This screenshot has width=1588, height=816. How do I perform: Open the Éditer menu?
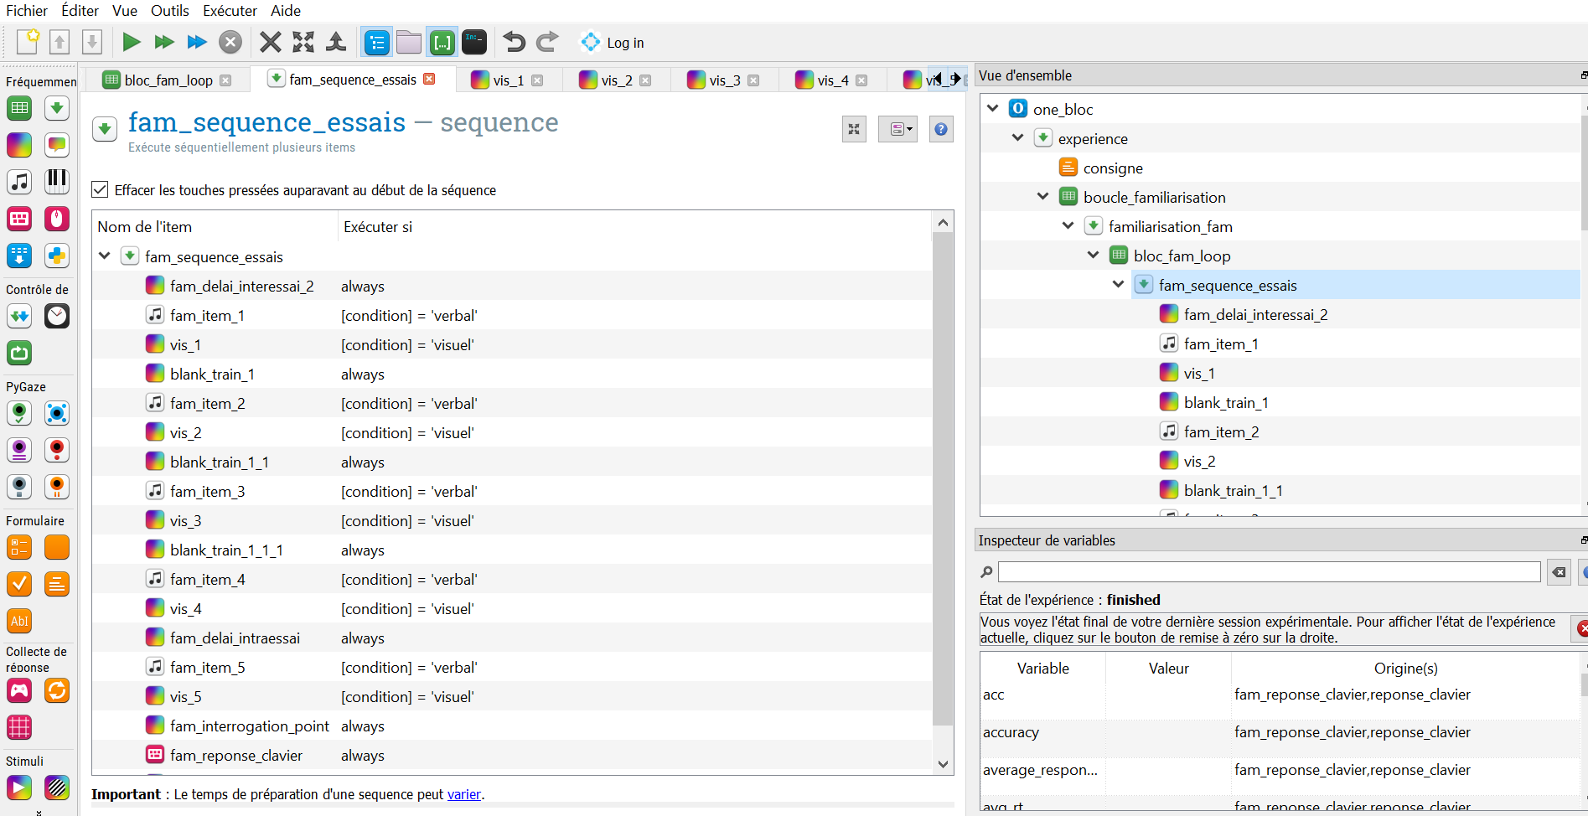pos(80,11)
